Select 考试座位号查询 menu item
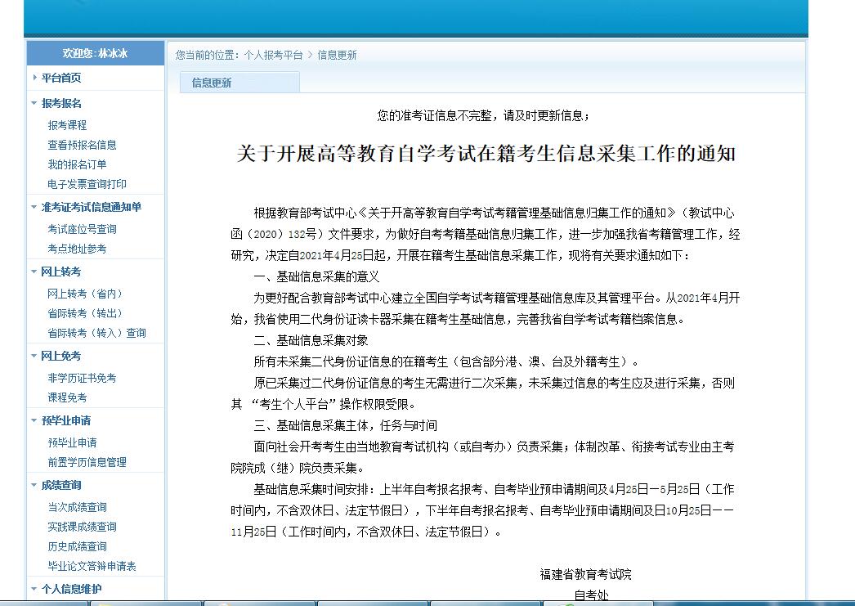Viewport: 855px width, 606px height. (82, 229)
